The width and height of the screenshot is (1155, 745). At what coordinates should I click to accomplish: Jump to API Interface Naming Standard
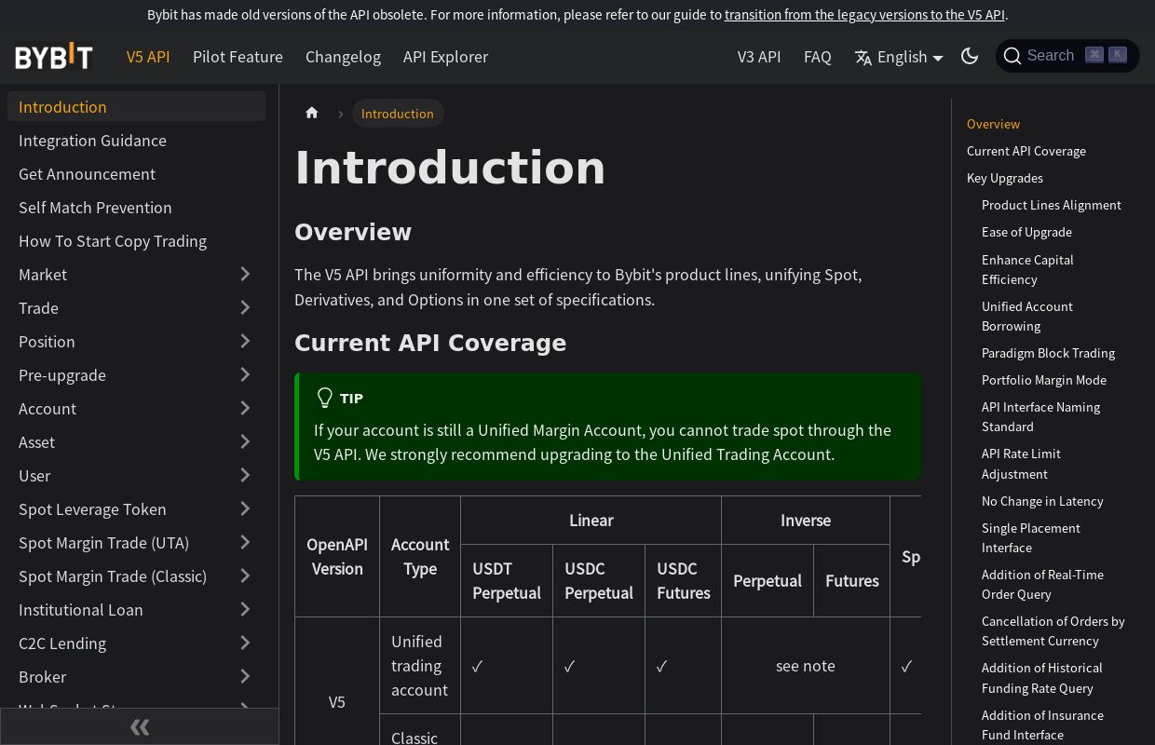click(x=1040, y=416)
